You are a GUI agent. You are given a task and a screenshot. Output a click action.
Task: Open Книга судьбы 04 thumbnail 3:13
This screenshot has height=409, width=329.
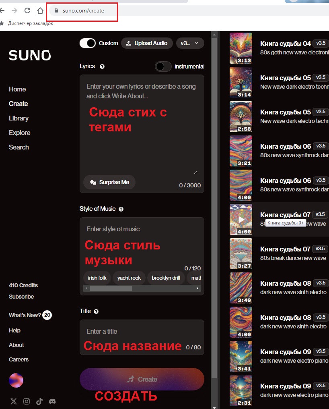click(x=241, y=48)
